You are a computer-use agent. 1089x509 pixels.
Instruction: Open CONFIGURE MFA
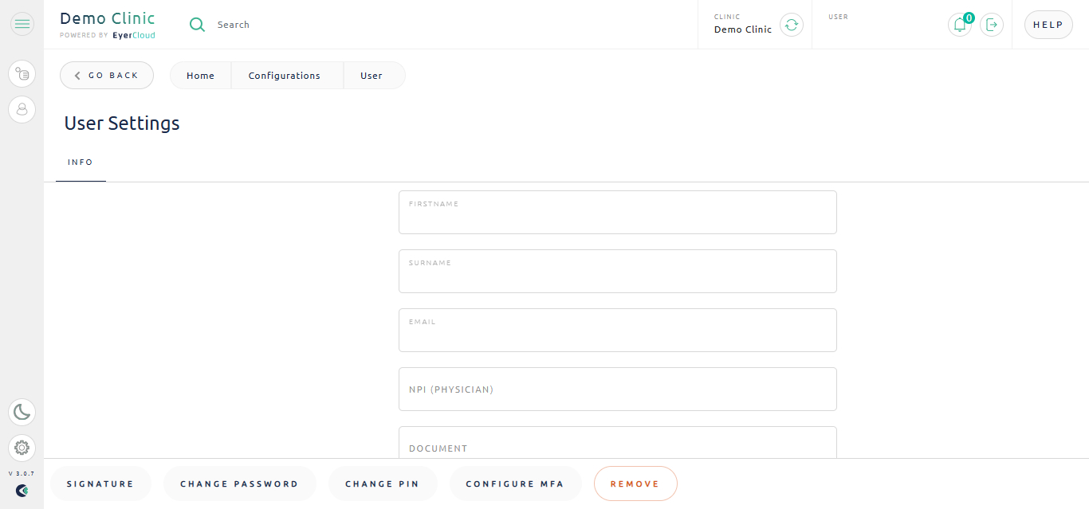point(515,484)
